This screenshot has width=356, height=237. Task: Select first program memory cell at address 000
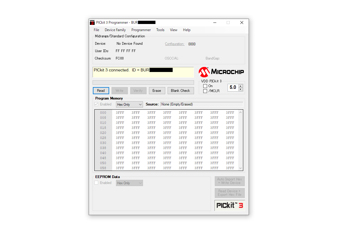pyautogui.click(x=120, y=113)
